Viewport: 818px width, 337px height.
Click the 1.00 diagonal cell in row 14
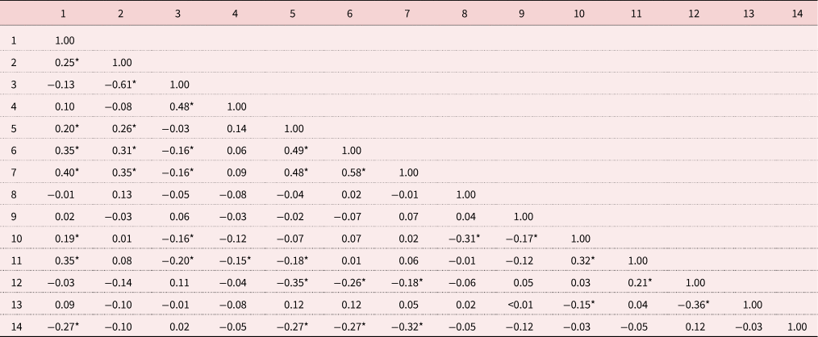click(x=797, y=327)
